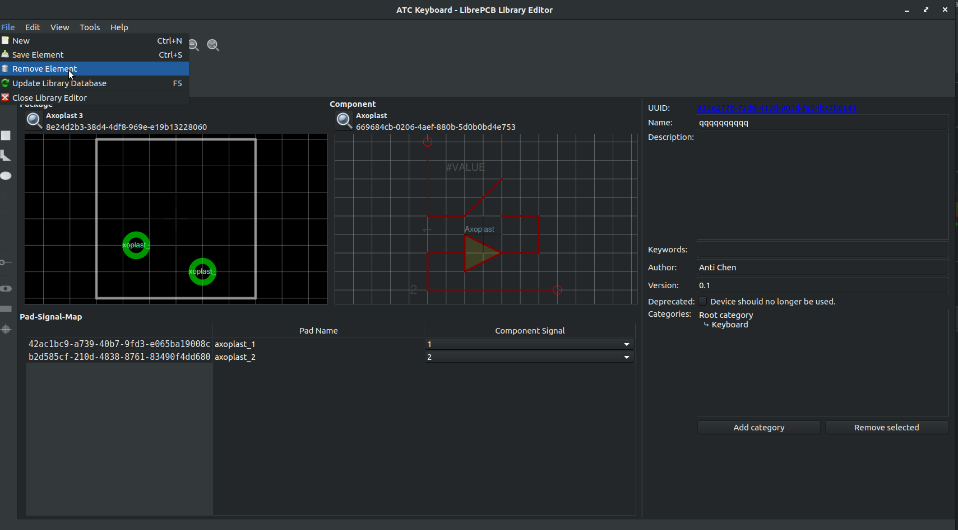Open the View menu
This screenshot has height=530, width=958.
tap(60, 27)
